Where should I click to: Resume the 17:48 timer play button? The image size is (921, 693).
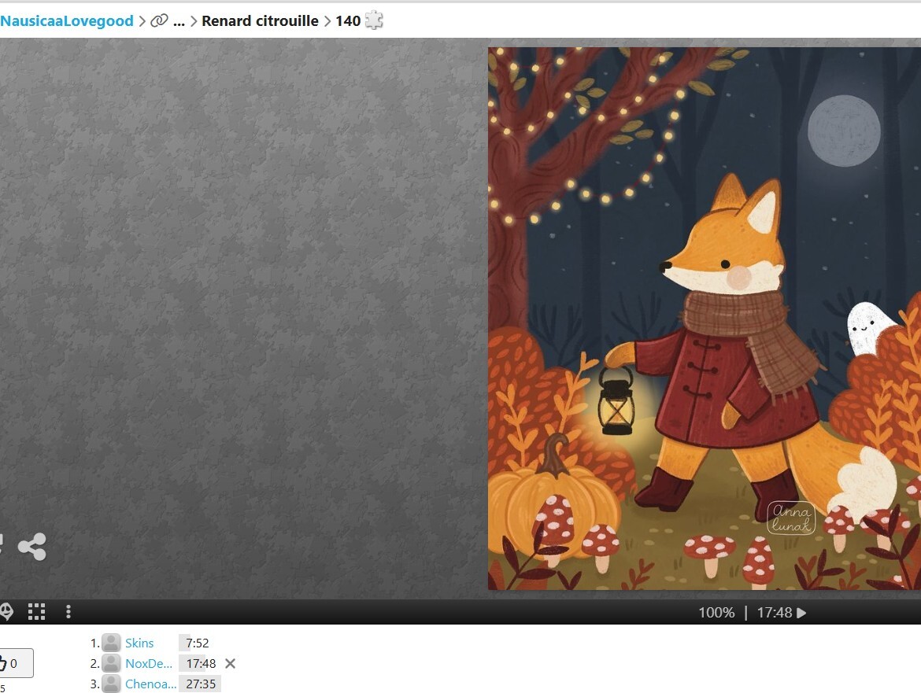pos(802,612)
